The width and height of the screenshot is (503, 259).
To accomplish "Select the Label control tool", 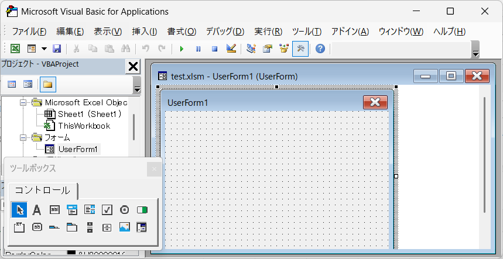I will [36, 210].
